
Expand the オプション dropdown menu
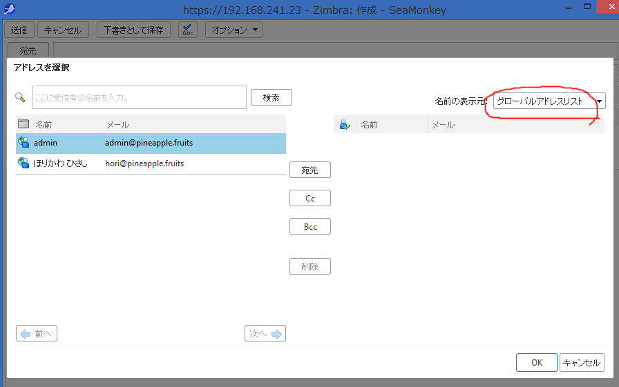[234, 30]
